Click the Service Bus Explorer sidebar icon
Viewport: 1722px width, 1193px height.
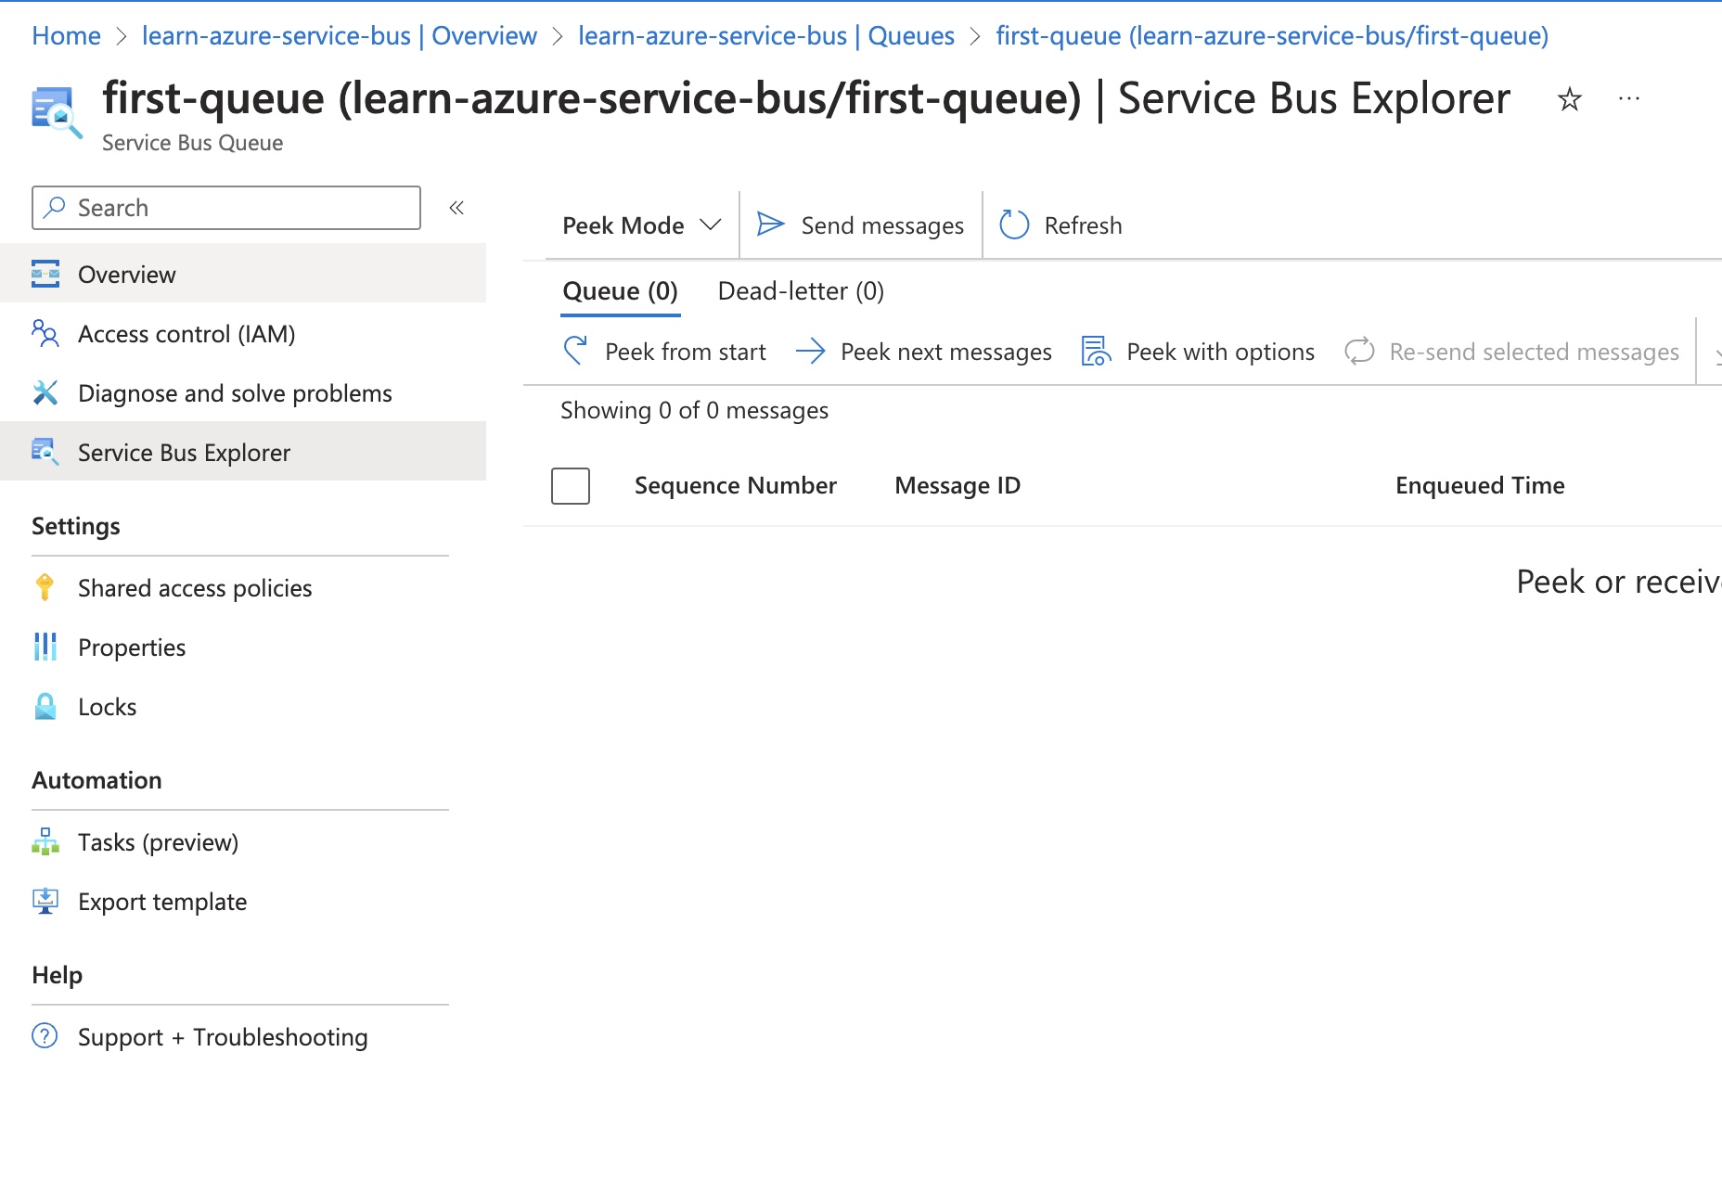45,452
